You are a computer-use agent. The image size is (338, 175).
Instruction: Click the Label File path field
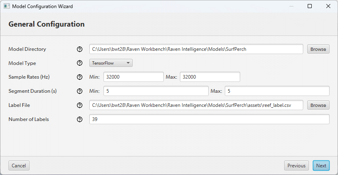click(196, 105)
